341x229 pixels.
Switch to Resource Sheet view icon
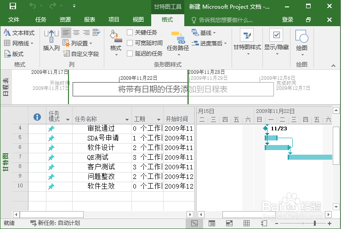click(246, 223)
